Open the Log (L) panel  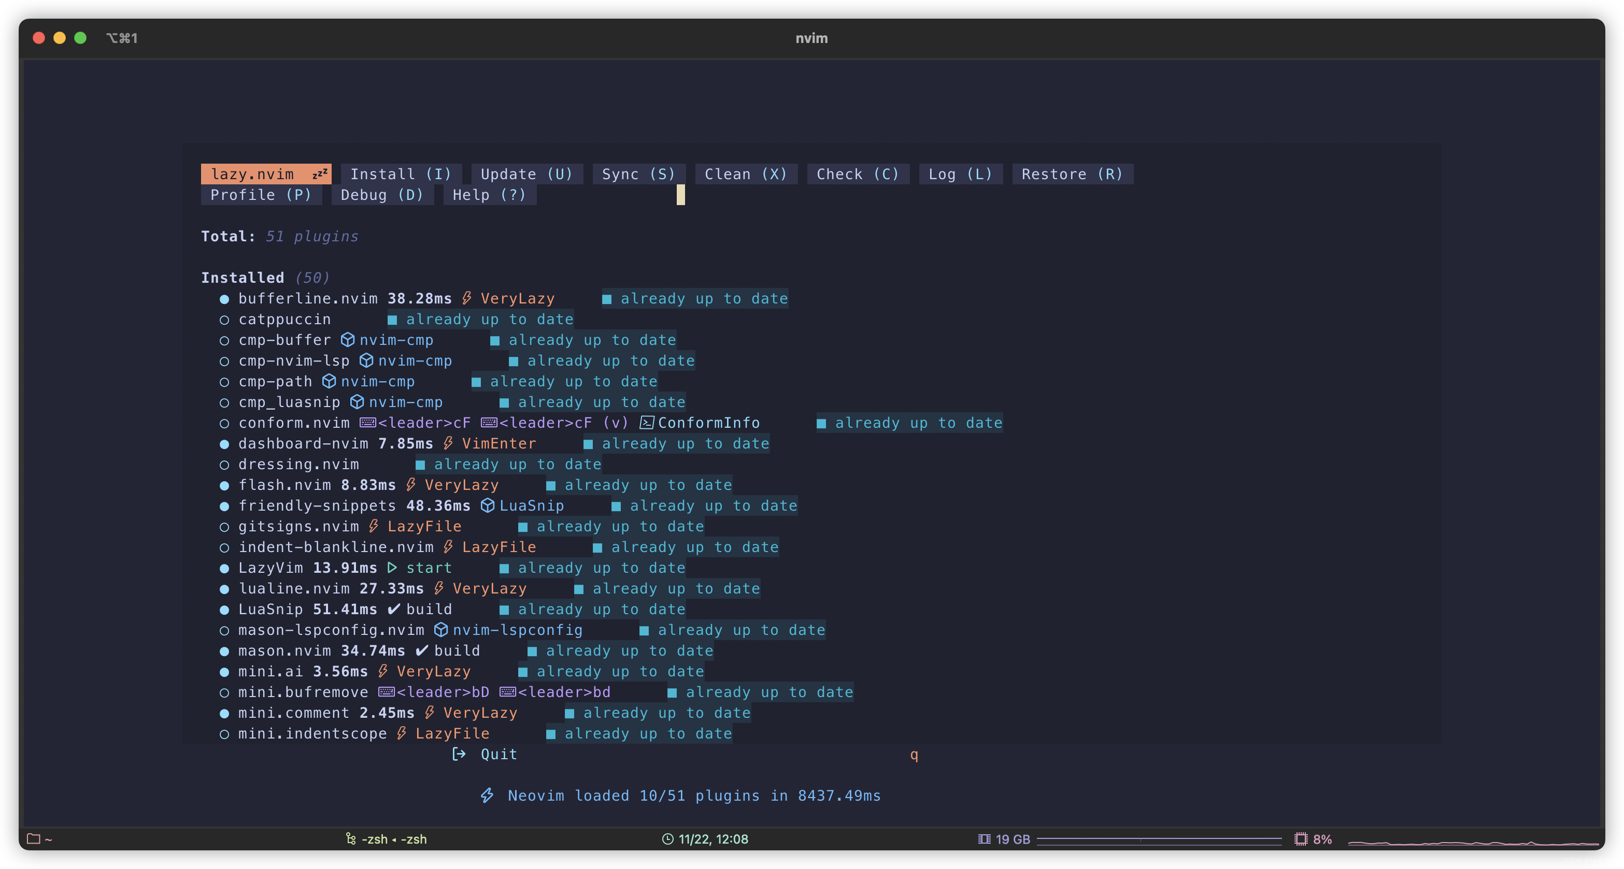(x=959, y=174)
